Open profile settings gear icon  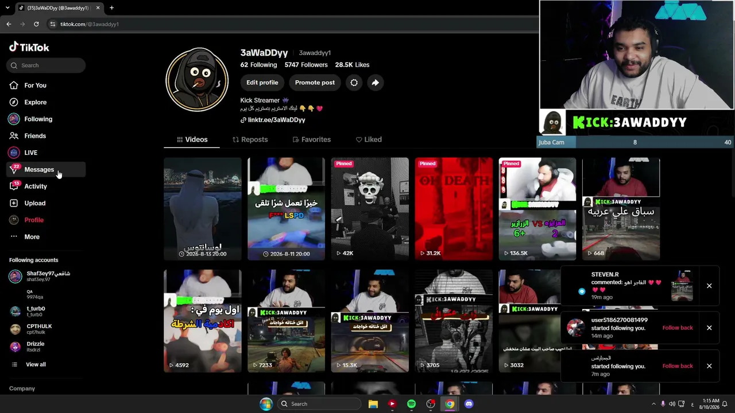(x=354, y=83)
